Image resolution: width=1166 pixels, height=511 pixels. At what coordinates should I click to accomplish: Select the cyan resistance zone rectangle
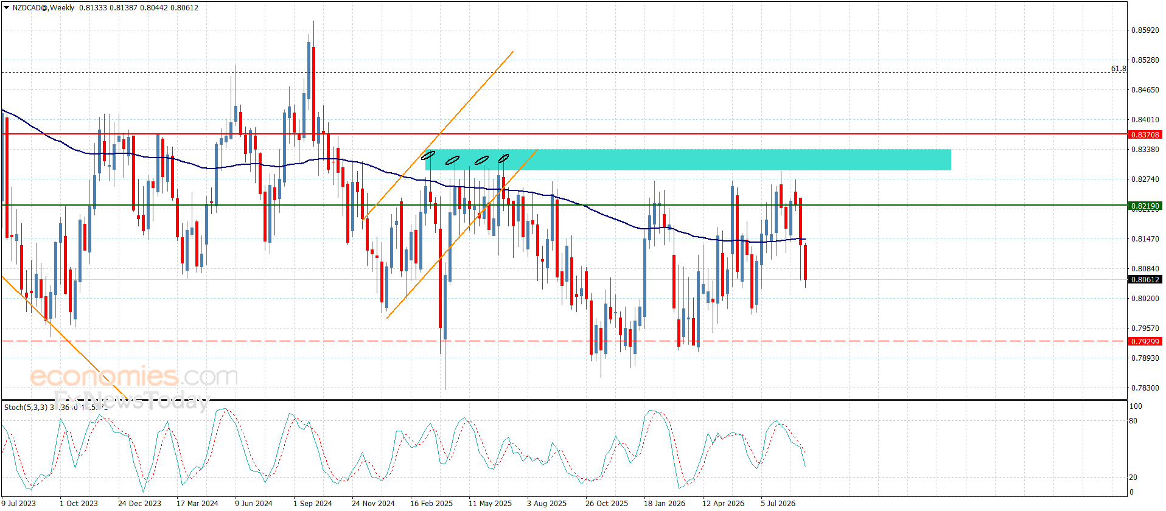pos(688,159)
